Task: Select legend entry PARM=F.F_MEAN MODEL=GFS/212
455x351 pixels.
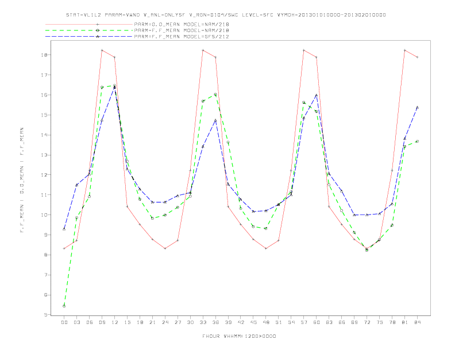Action: pos(182,37)
